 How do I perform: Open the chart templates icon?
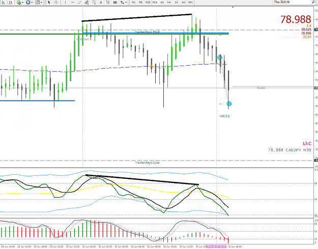pos(37,2)
